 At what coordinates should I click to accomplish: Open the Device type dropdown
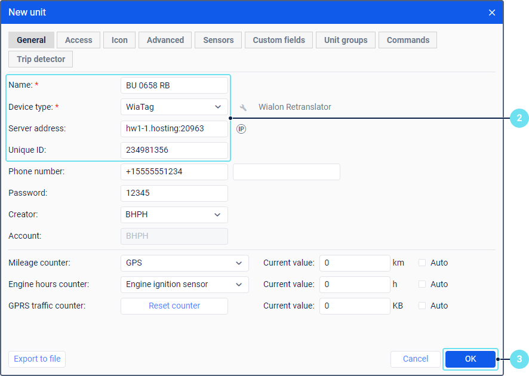(174, 107)
